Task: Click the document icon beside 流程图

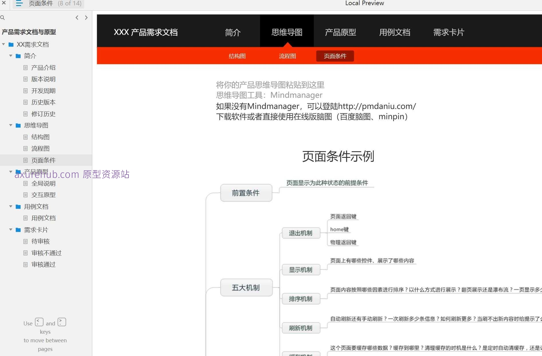Action: (x=25, y=148)
